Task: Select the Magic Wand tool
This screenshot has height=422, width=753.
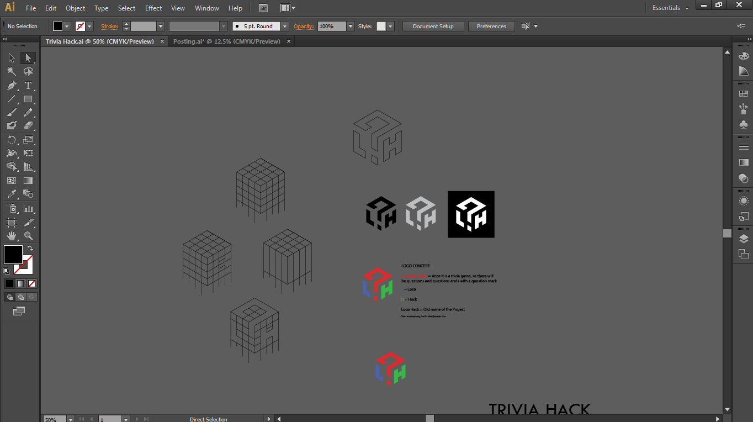Action: 11,72
